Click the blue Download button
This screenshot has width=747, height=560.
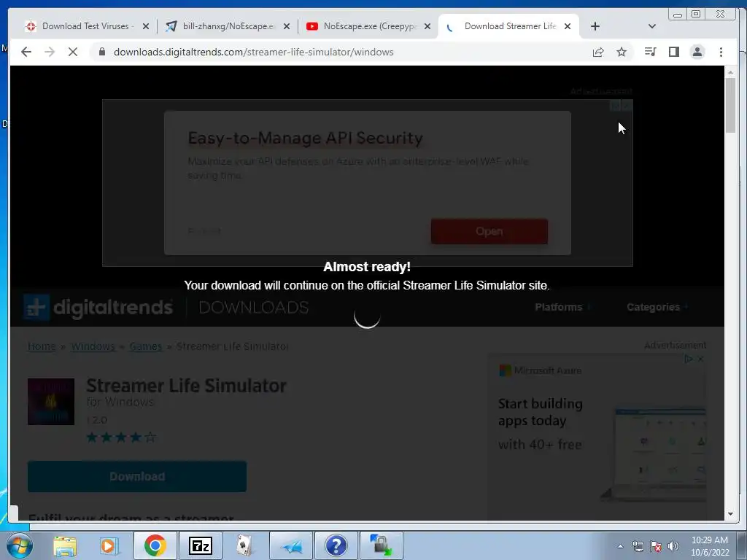[x=137, y=476]
